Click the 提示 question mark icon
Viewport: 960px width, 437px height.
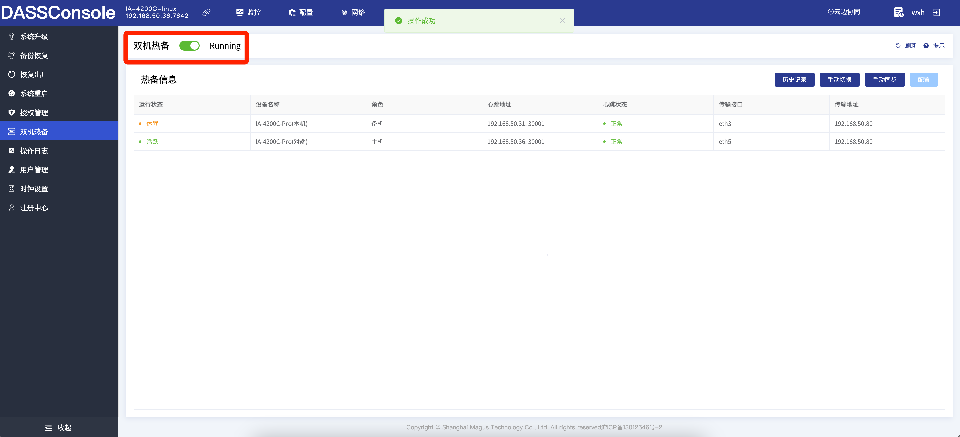[x=926, y=45]
